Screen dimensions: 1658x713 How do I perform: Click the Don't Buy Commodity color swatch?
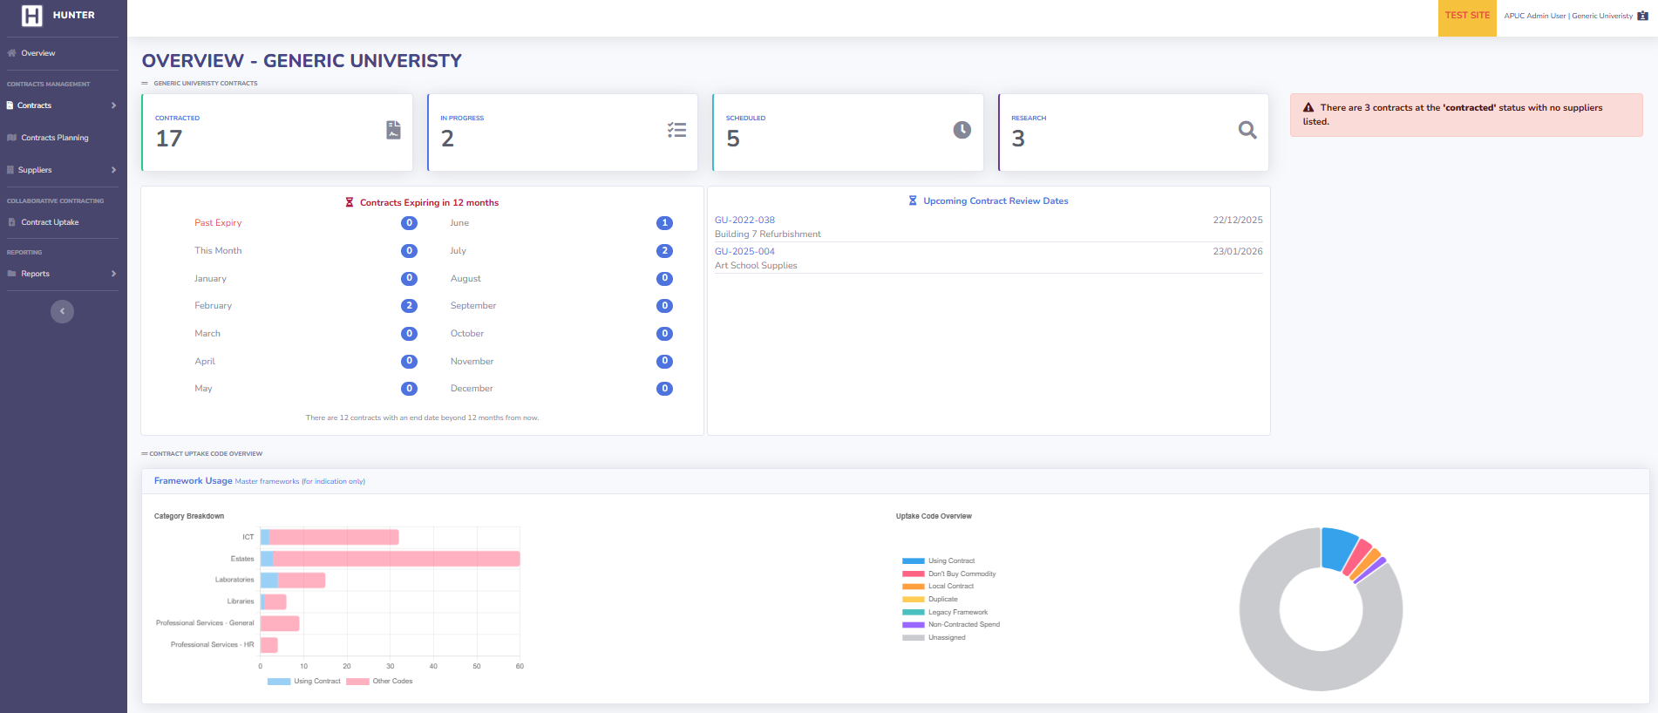913,574
